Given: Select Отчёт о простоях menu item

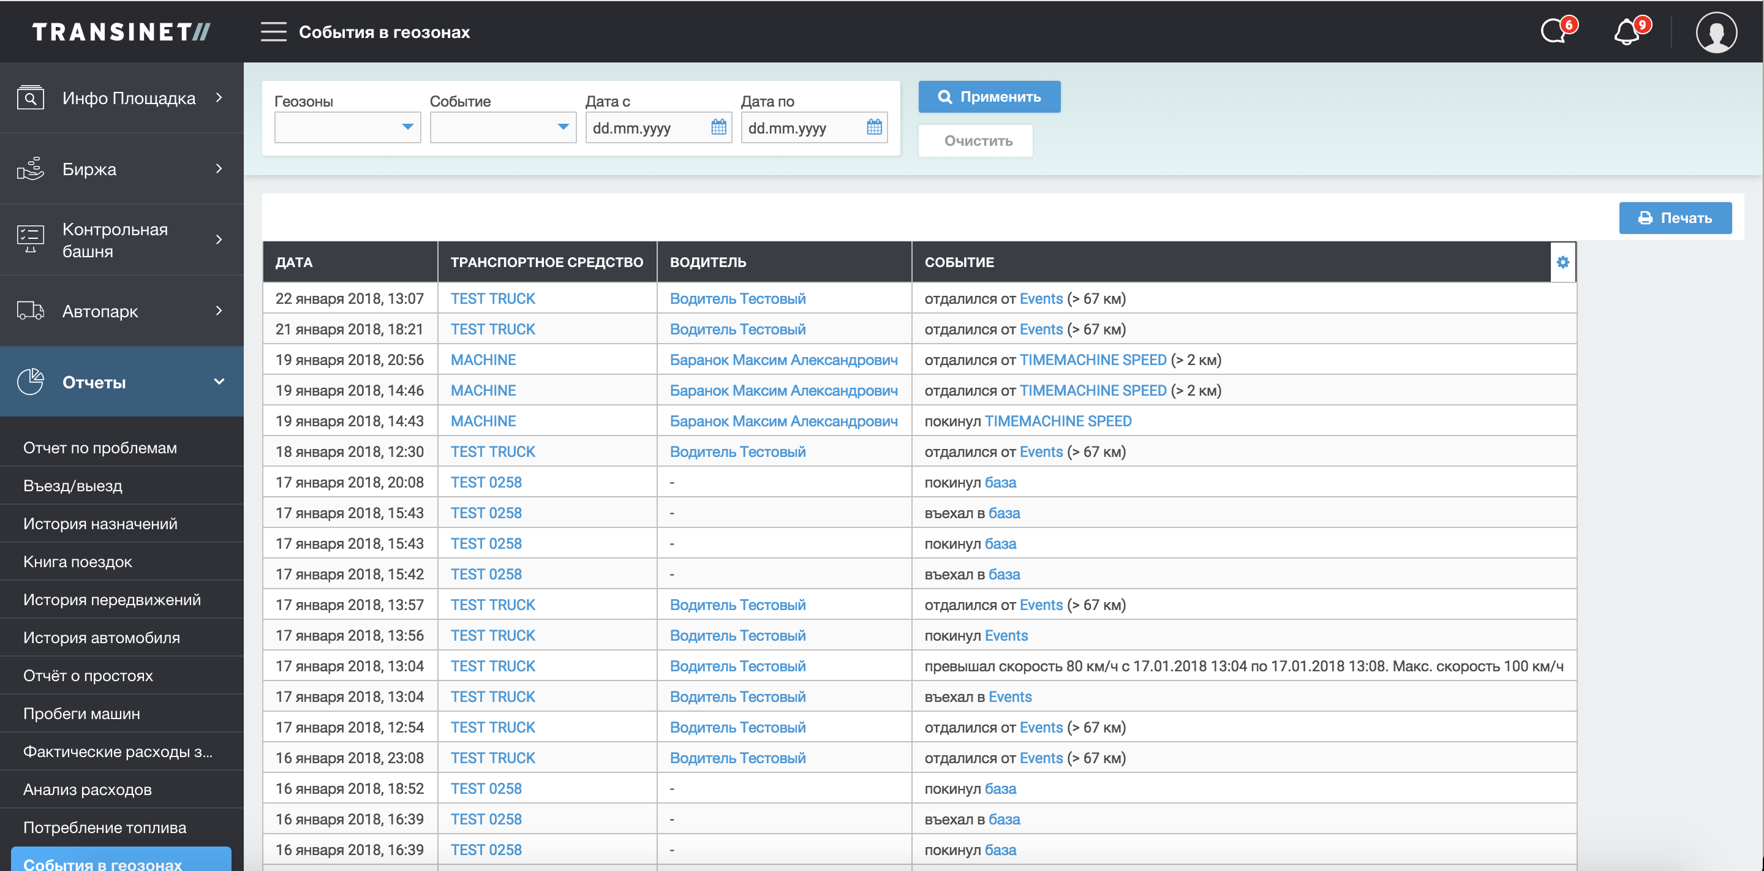Looking at the screenshot, I should [88, 675].
